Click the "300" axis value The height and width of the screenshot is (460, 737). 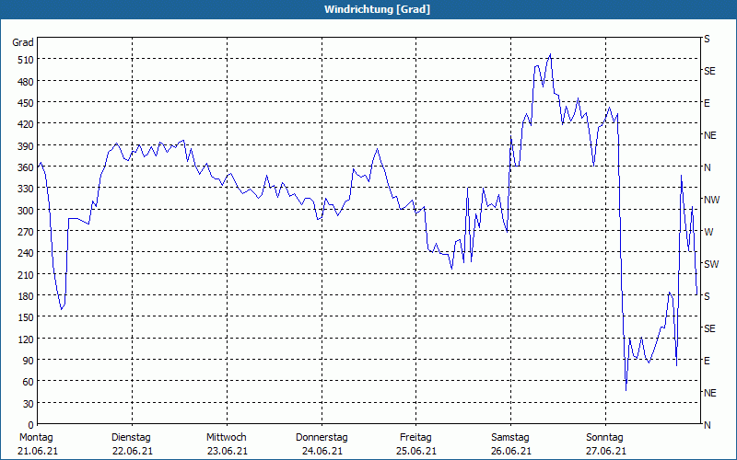(x=26, y=211)
